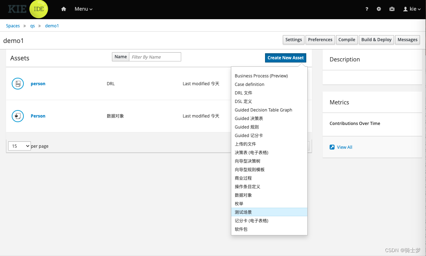Click the DRL file icon for person
Viewport: 426px width, 256px height.
click(x=18, y=83)
